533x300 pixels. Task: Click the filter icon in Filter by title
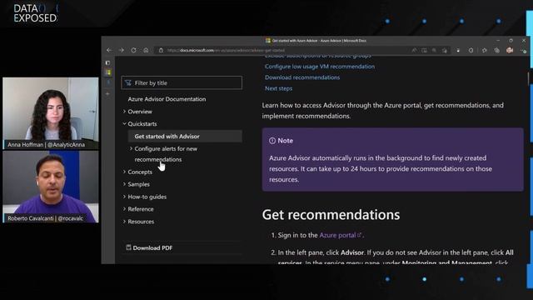click(127, 82)
